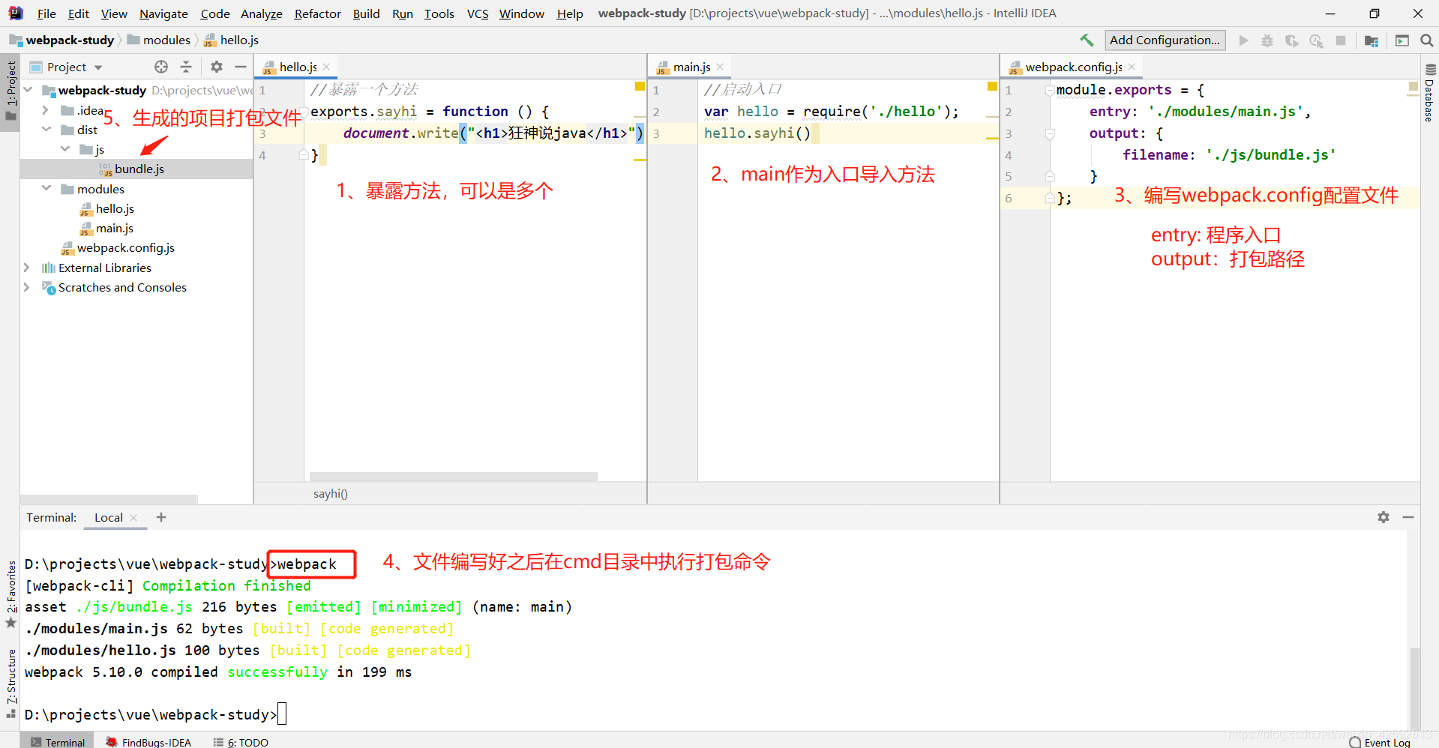Screen dimensions: 1439x748
Task: Hide the Project panel with minus icon
Action: [241, 67]
